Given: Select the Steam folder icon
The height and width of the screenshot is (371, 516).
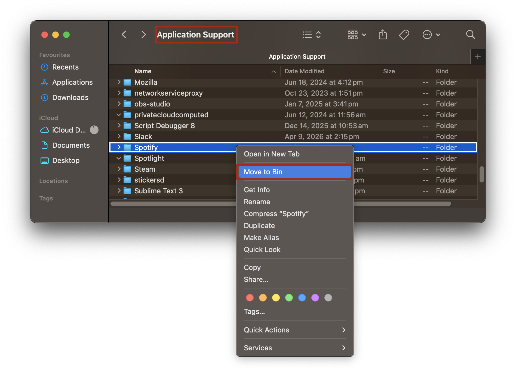Looking at the screenshot, I should coord(127,169).
